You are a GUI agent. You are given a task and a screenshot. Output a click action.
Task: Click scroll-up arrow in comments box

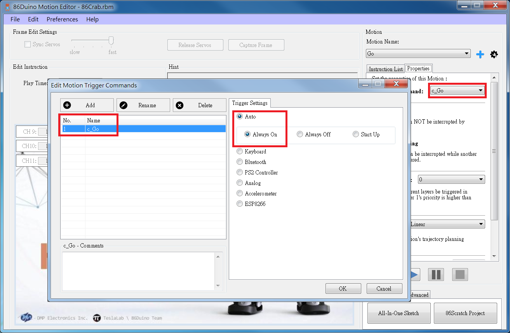pos(218,256)
